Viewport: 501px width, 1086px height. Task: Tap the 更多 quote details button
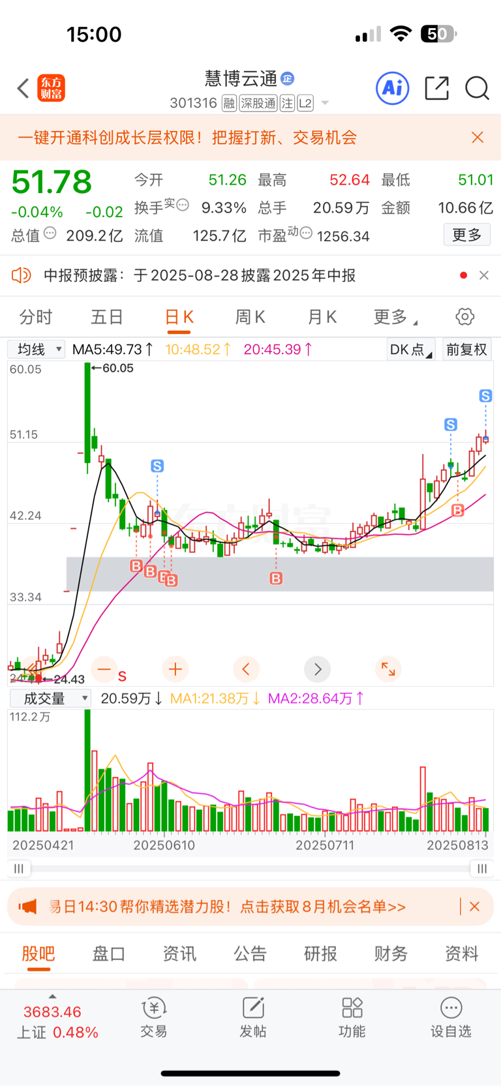coord(467,235)
